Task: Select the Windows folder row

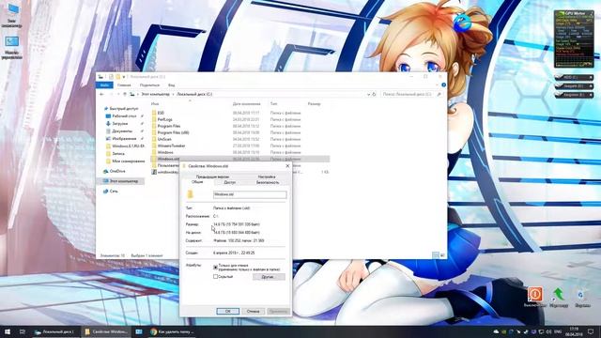Action: 240,152
